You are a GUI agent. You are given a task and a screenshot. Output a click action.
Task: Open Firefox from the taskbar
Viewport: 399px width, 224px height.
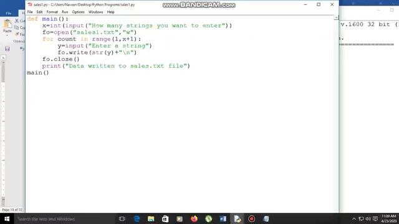click(x=194, y=218)
